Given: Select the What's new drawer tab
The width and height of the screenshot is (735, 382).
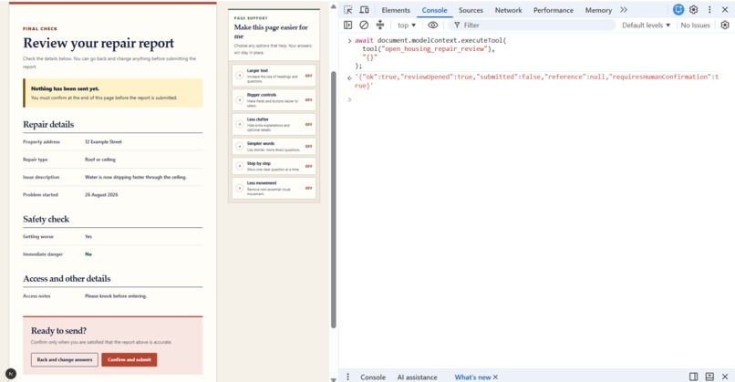Looking at the screenshot, I should tap(472, 377).
